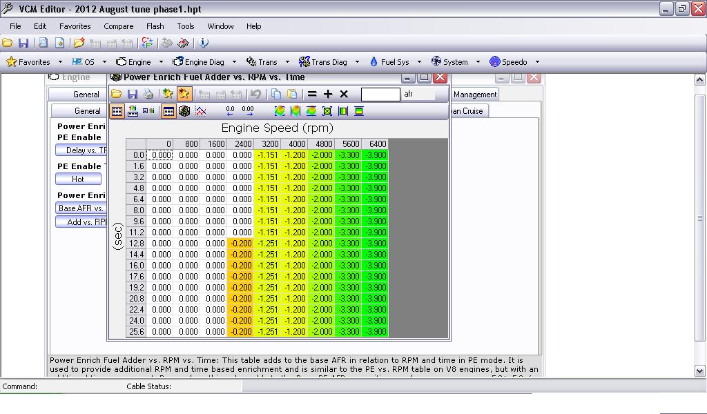Toggle the primary table layout view
The image size is (707, 414).
[117, 111]
